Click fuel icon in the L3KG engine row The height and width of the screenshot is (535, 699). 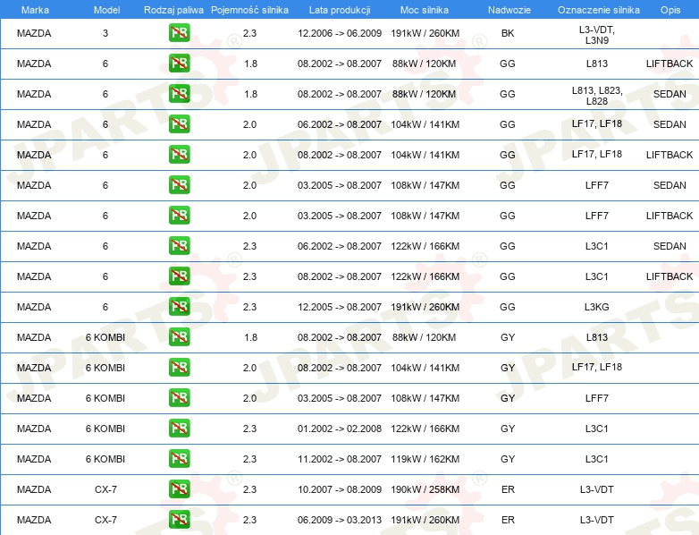point(179,307)
